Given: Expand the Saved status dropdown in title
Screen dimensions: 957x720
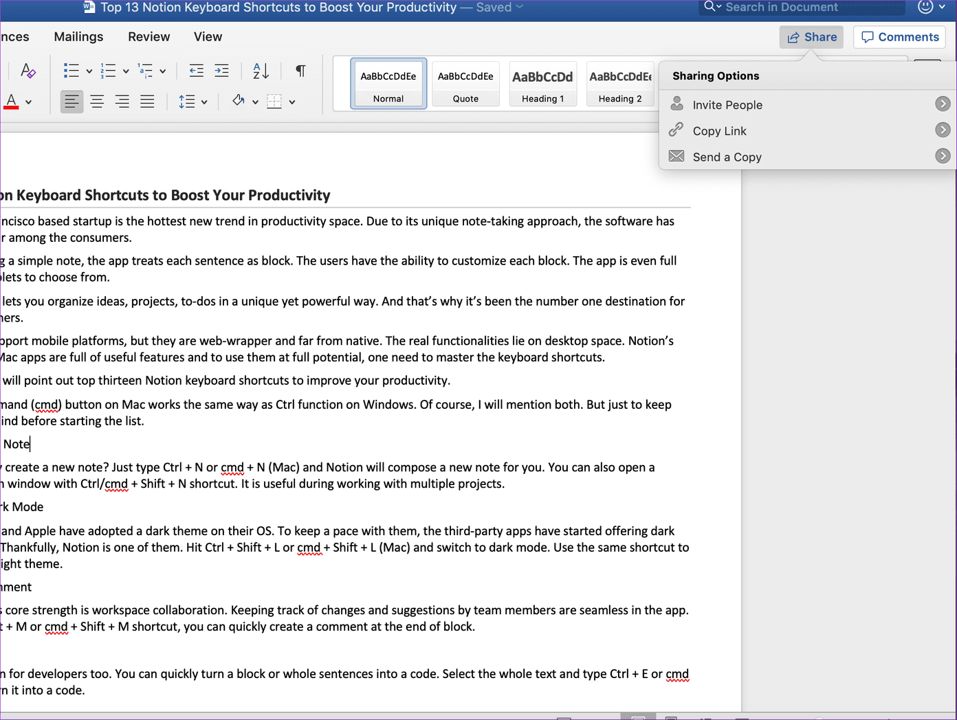Looking at the screenshot, I should (x=520, y=7).
